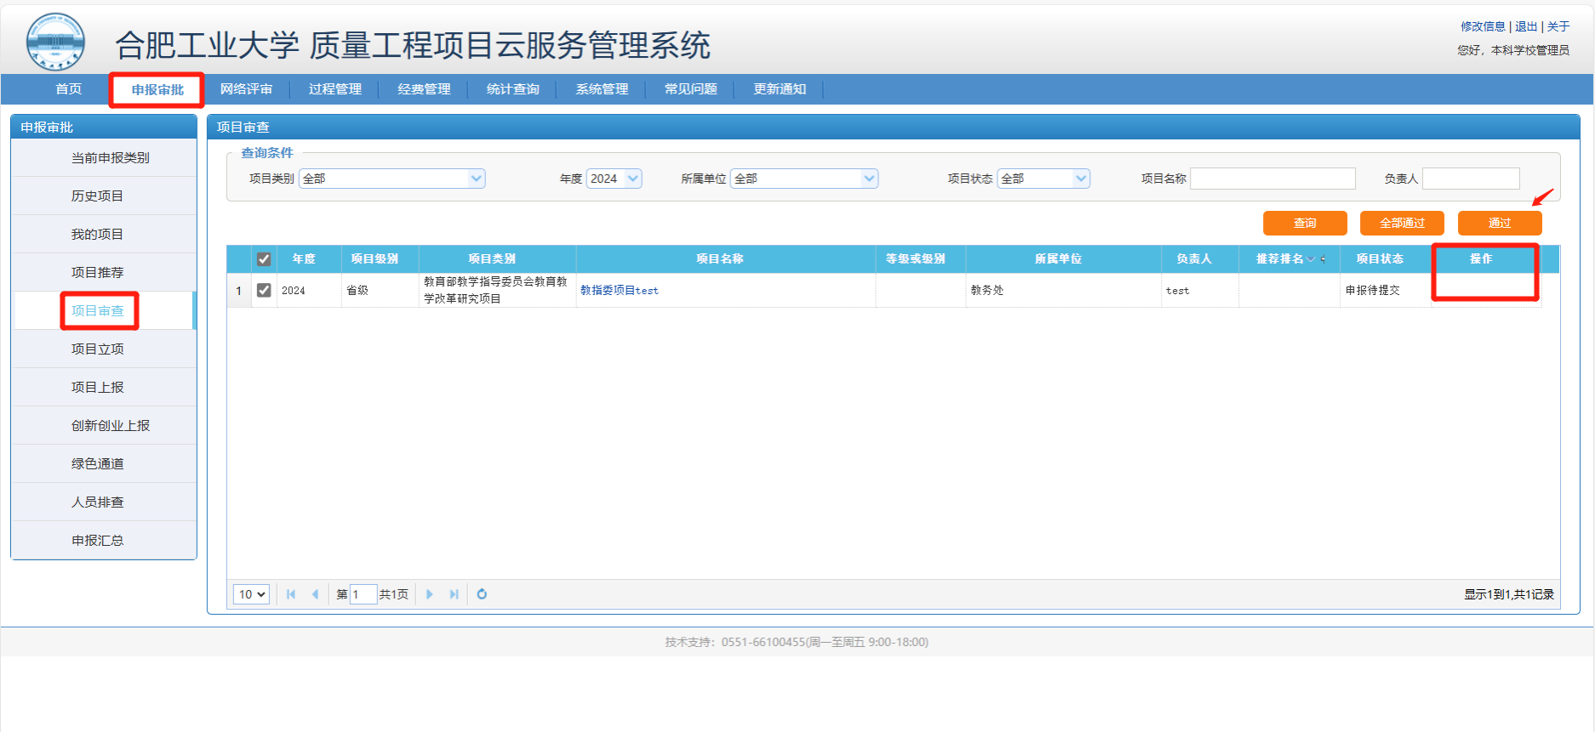Image resolution: width=1595 pixels, height=732 pixels.
Task: Jump to last page in pagination
Action: click(x=454, y=594)
